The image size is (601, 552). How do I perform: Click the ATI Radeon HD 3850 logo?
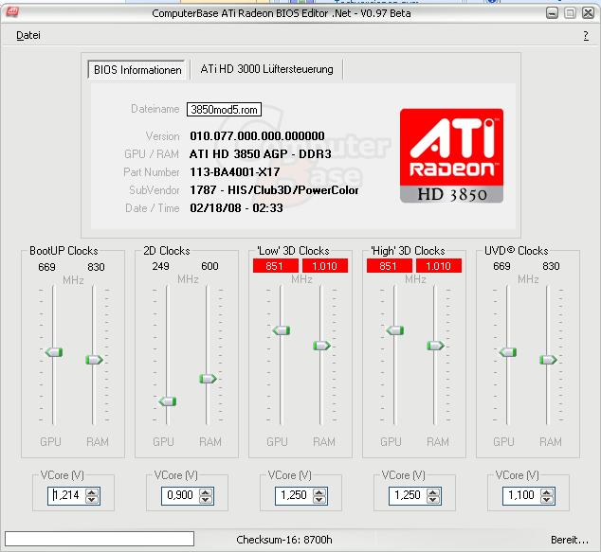[451, 155]
